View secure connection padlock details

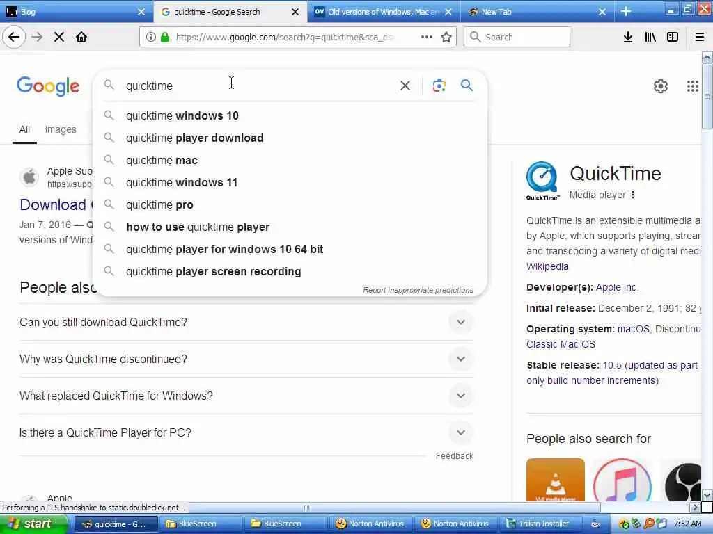tap(164, 38)
